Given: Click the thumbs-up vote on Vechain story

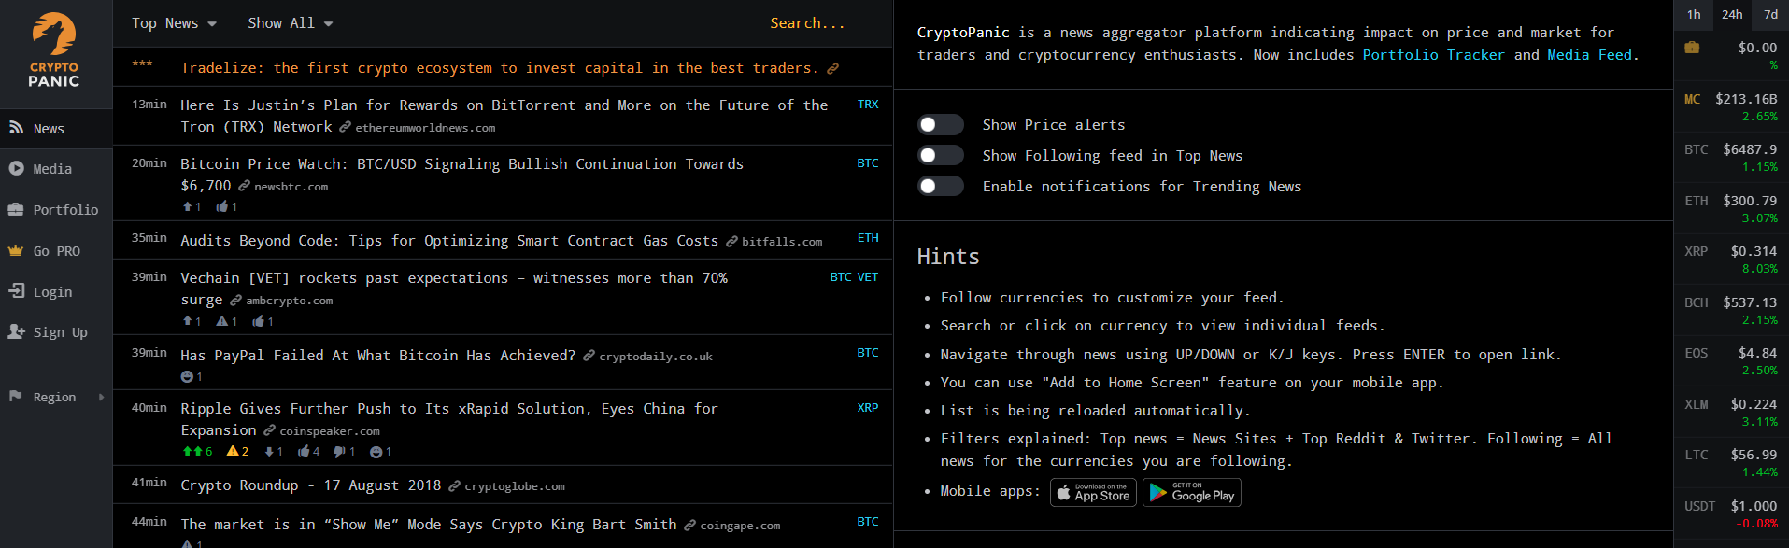Looking at the screenshot, I should 258,321.
